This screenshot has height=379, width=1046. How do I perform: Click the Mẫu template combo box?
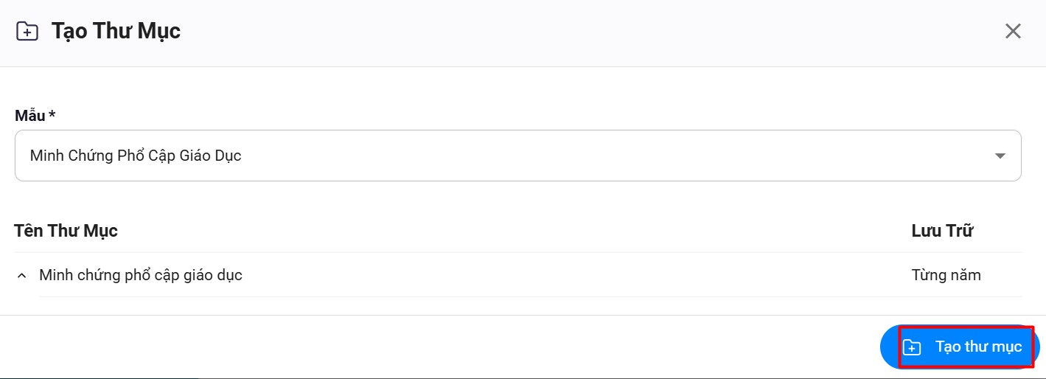517,156
